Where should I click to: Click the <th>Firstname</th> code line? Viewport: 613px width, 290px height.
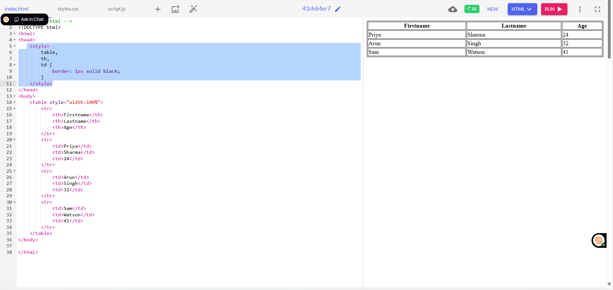[78, 115]
